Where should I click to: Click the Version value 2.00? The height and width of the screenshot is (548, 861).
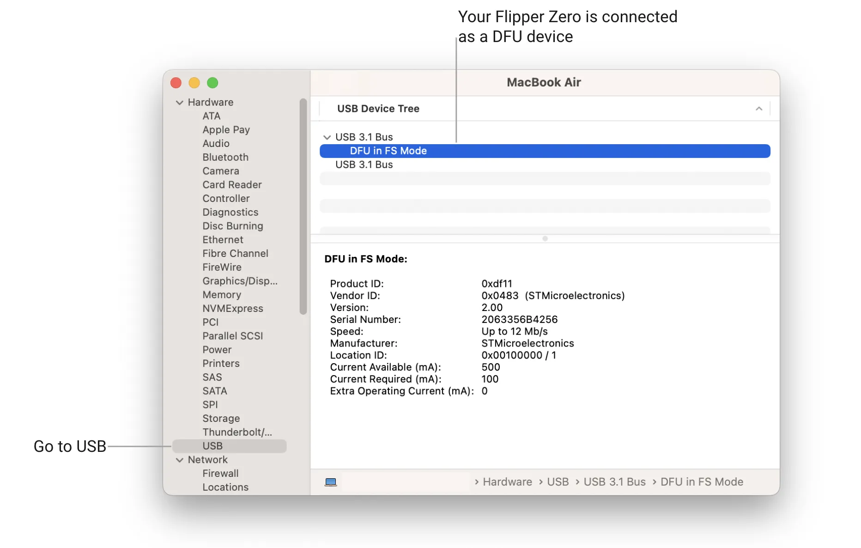click(x=492, y=308)
